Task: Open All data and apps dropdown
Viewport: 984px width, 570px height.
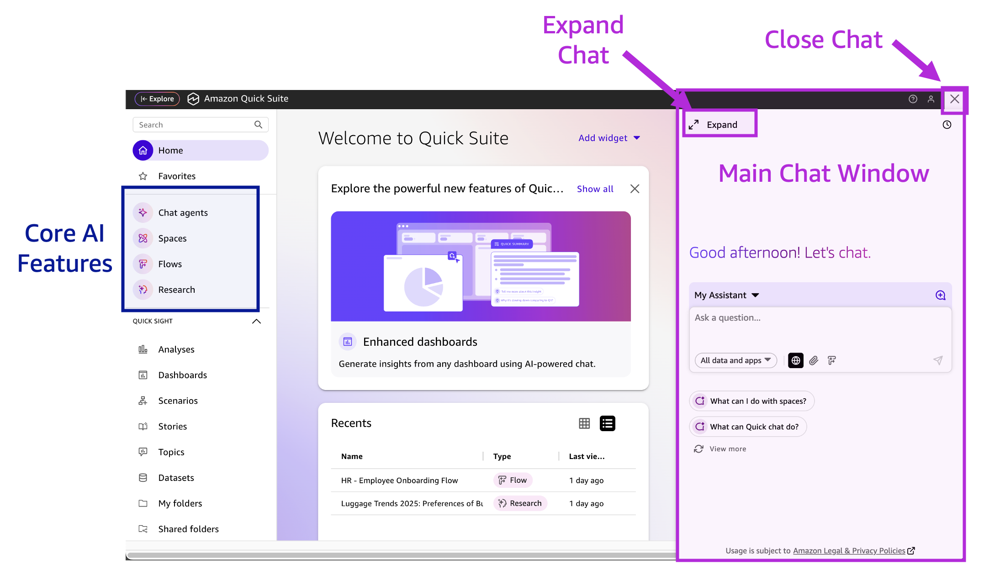Action: (x=735, y=360)
